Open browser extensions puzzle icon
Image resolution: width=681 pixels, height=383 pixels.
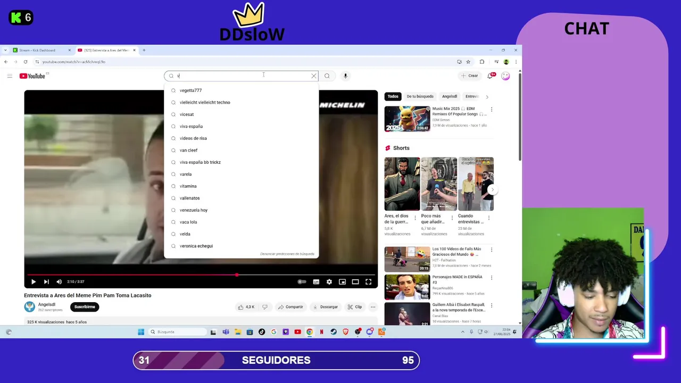click(482, 62)
